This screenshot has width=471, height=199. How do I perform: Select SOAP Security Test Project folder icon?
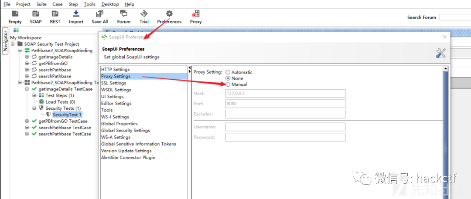click(x=20, y=44)
